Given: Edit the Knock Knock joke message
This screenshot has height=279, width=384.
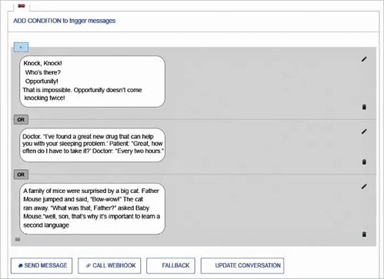Looking at the screenshot, I should [364, 59].
